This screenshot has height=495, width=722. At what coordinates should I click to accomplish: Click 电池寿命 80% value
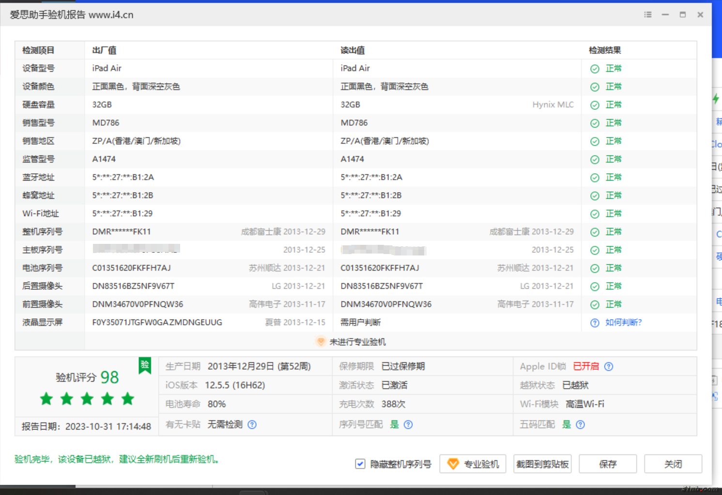216,404
